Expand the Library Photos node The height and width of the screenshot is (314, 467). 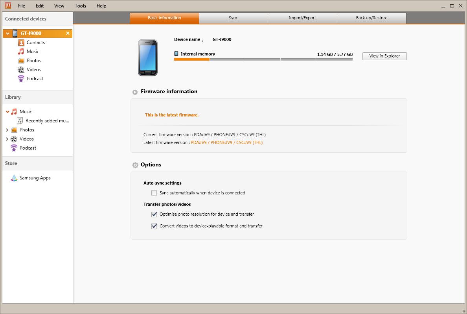pyautogui.click(x=7, y=130)
